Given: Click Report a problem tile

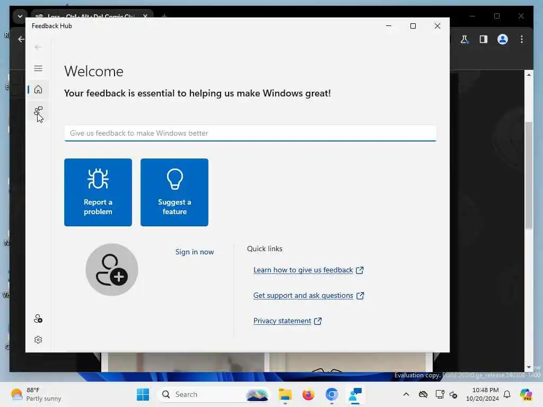Looking at the screenshot, I should pyautogui.click(x=98, y=192).
